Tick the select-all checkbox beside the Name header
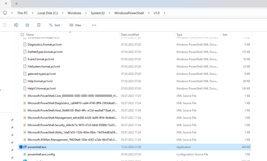 point(22,35)
